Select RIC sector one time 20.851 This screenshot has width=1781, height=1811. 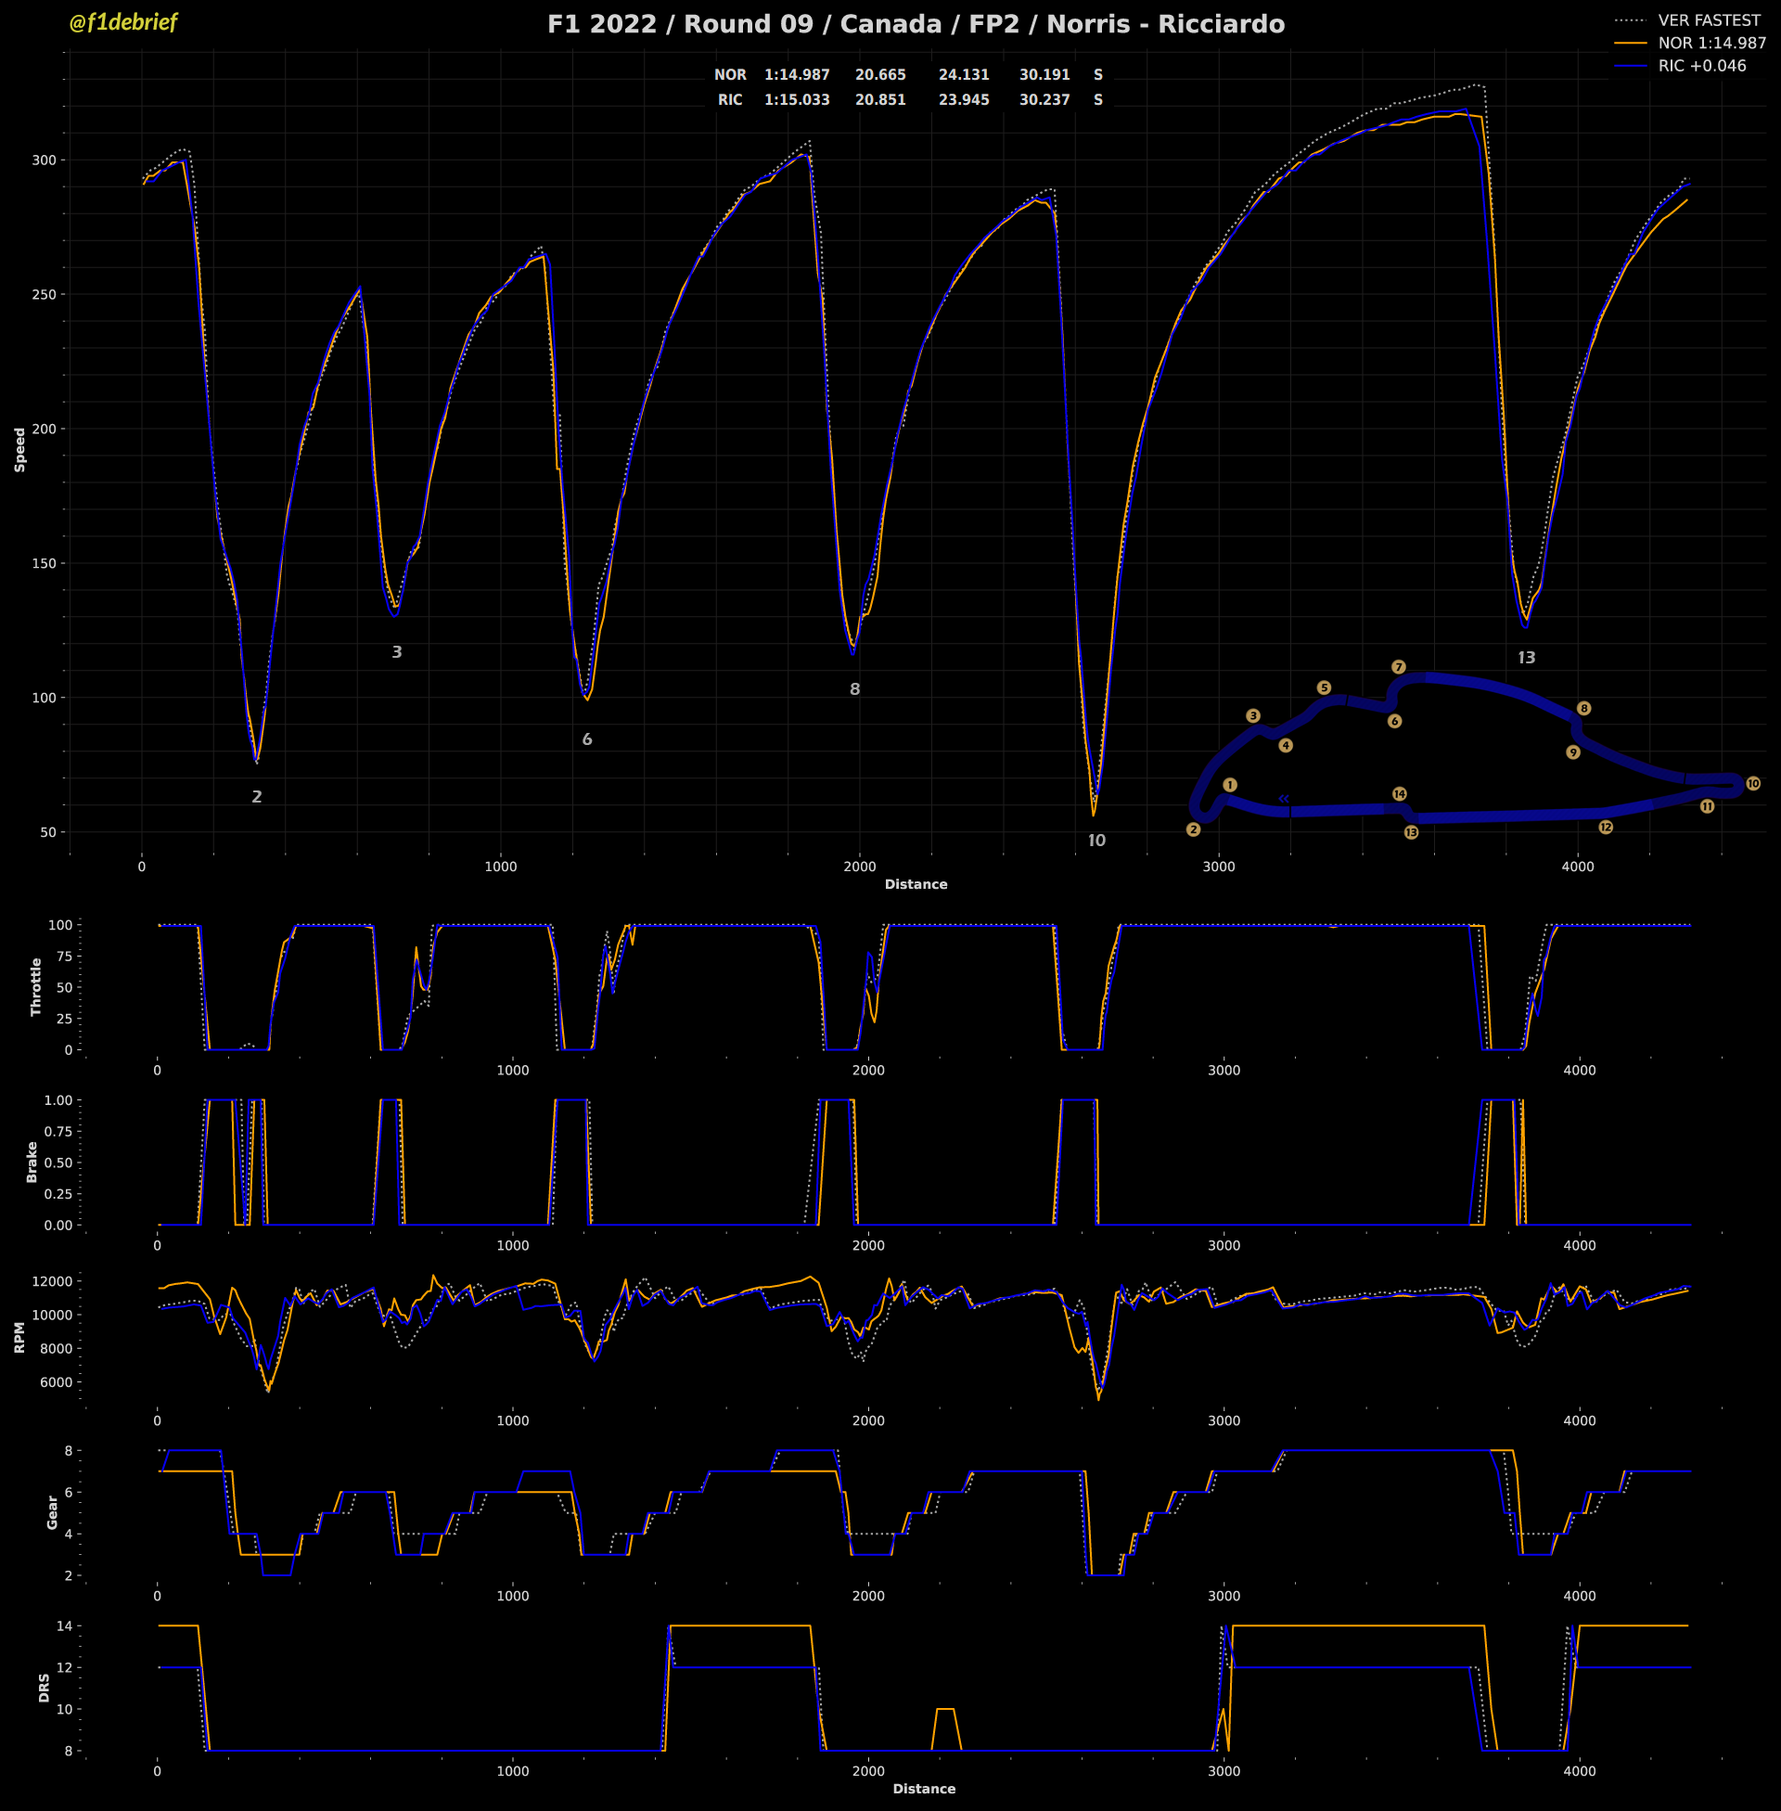880,100
